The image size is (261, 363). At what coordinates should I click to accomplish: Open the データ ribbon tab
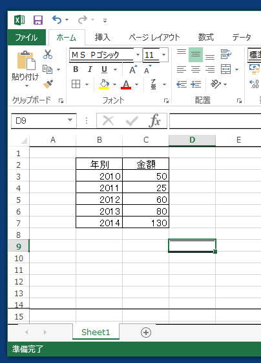242,38
